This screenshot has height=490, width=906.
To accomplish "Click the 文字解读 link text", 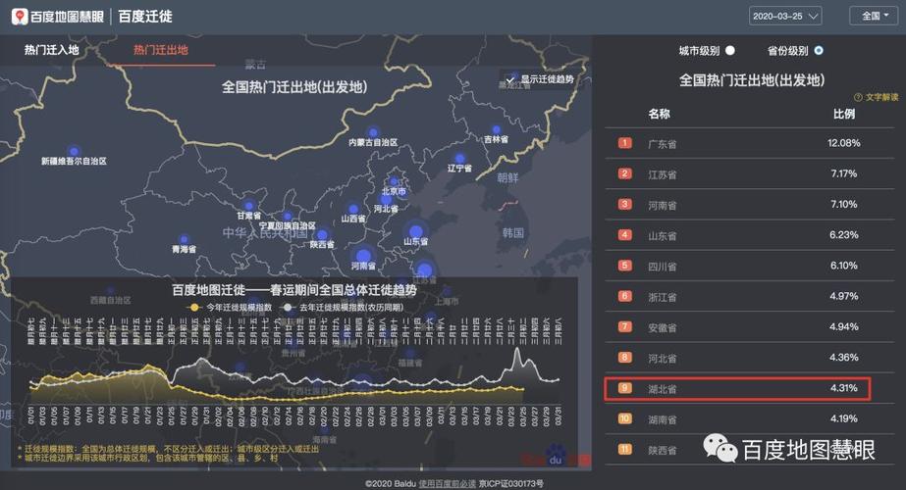I will [x=881, y=97].
